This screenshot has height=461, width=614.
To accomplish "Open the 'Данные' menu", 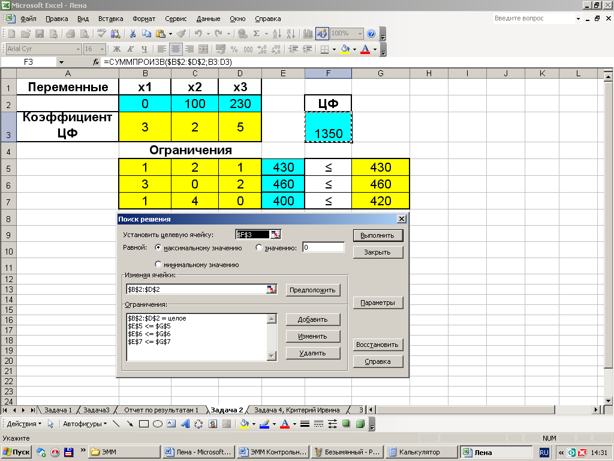I will tap(208, 19).
